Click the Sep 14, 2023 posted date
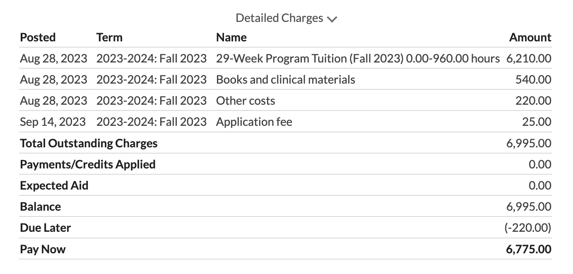The height and width of the screenshot is (274, 573). point(53,122)
